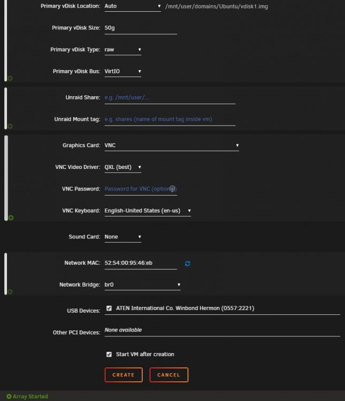Open Primary vDisk Location dropdown
The width and height of the screenshot is (345, 401).
click(133, 6)
